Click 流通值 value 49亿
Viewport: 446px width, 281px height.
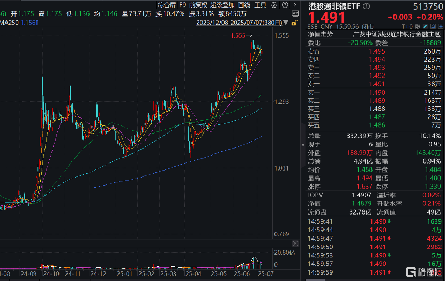[434, 212]
